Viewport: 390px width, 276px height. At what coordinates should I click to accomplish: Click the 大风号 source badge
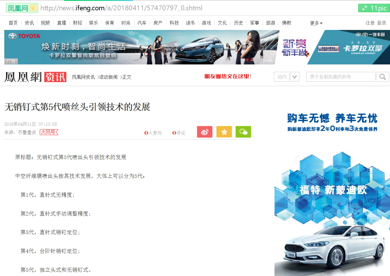[49, 132]
